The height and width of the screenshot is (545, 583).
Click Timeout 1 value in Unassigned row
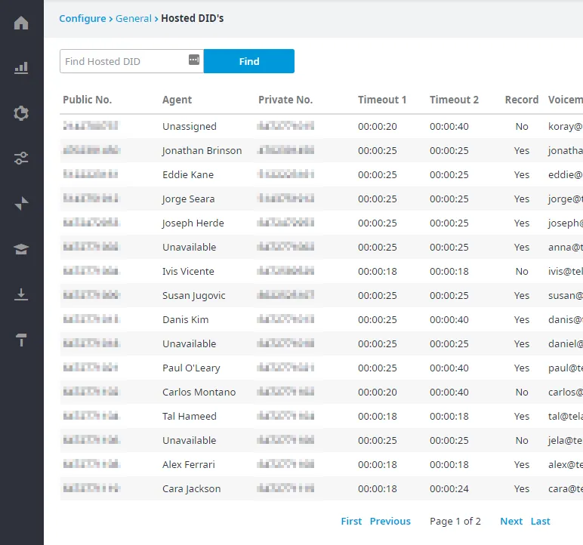(x=378, y=126)
